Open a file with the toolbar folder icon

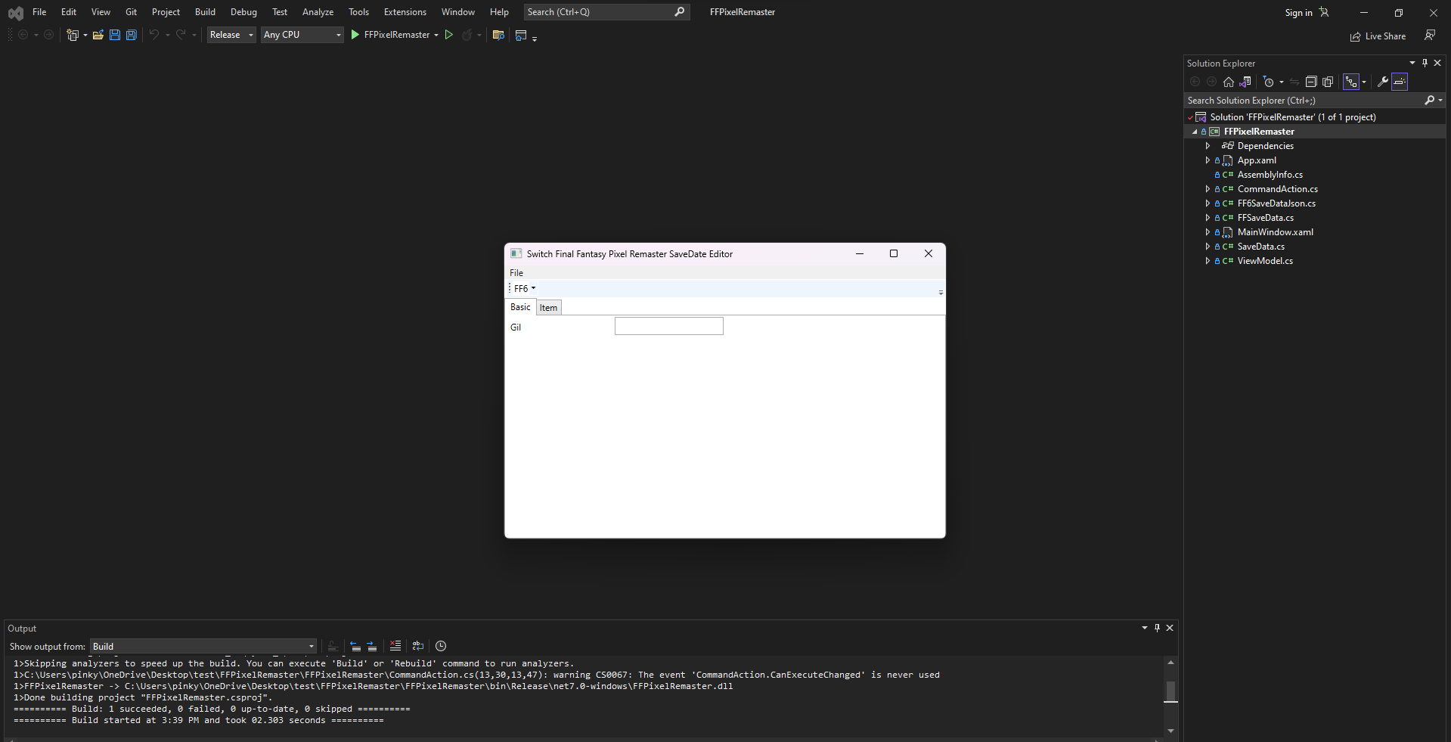point(98,35)
